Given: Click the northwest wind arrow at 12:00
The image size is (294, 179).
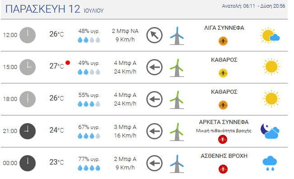Looking at the screenshot, I should pyautogui.click(x=154, y=35).
